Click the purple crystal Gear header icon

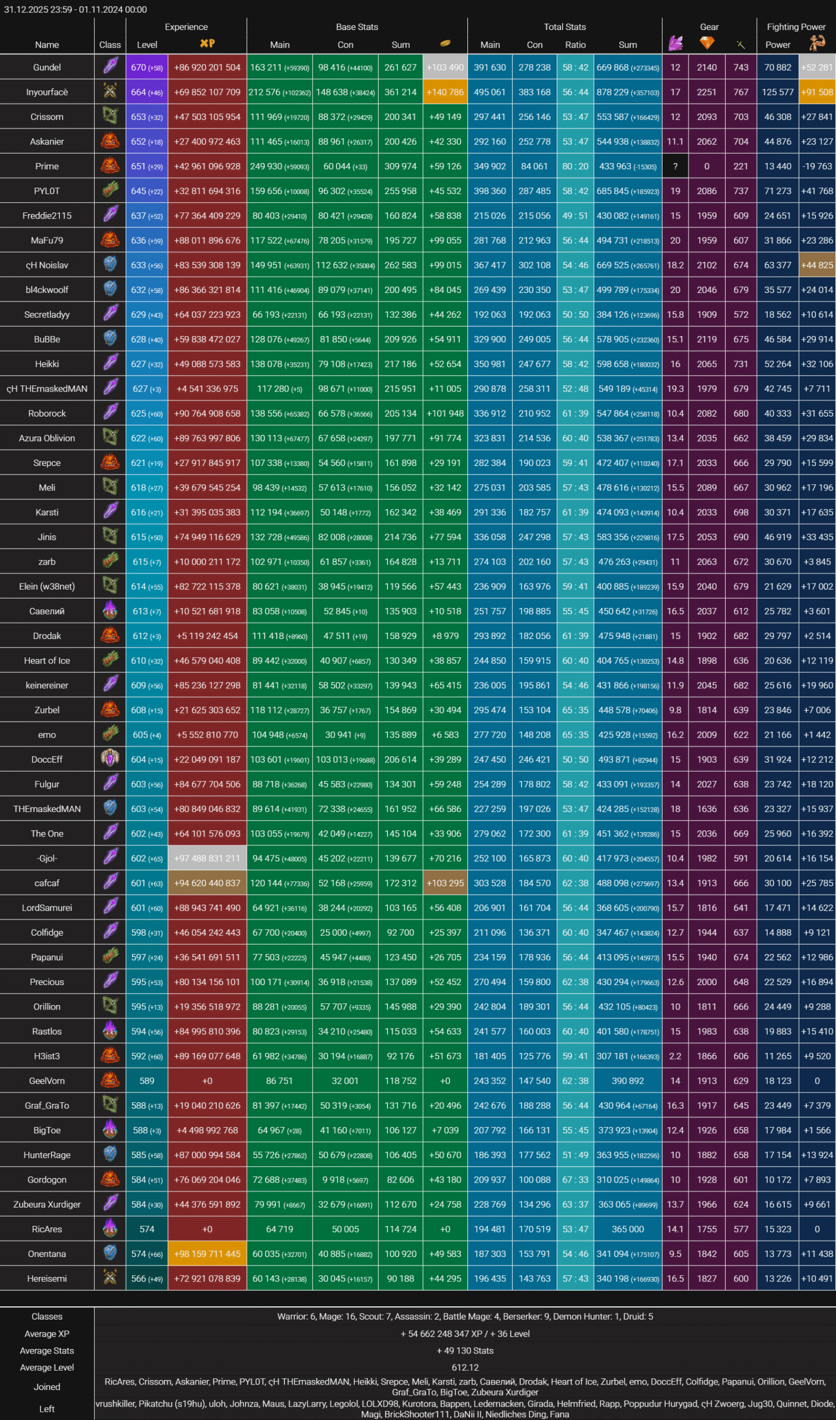click(675, 43)
